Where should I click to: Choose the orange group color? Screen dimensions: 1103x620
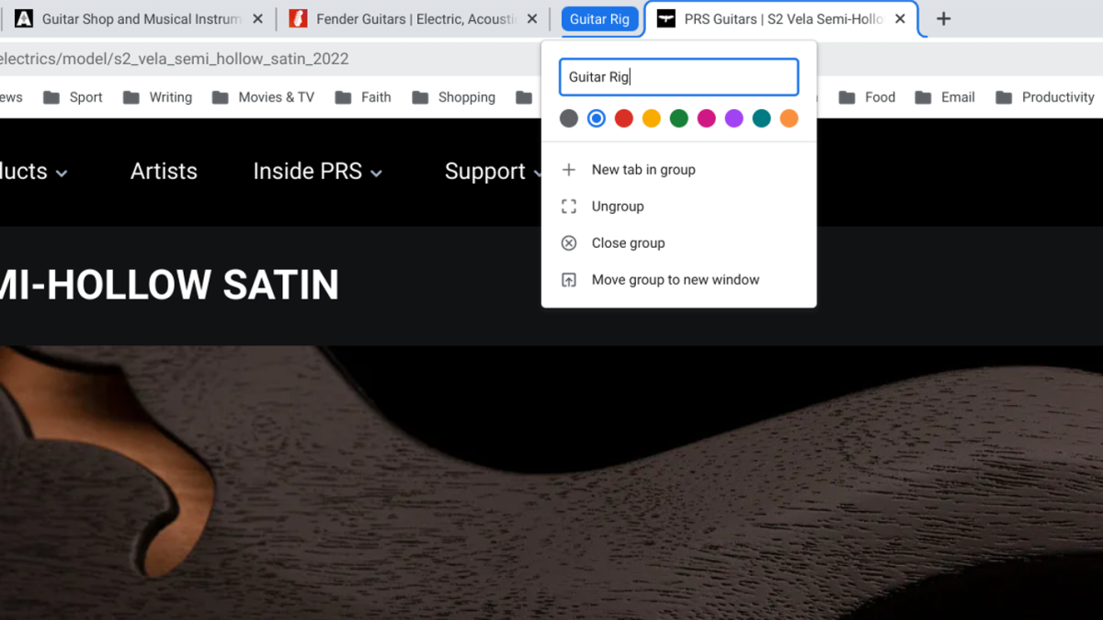(789, 118)
